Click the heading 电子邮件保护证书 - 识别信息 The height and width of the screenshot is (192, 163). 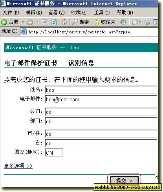point(49,63)
